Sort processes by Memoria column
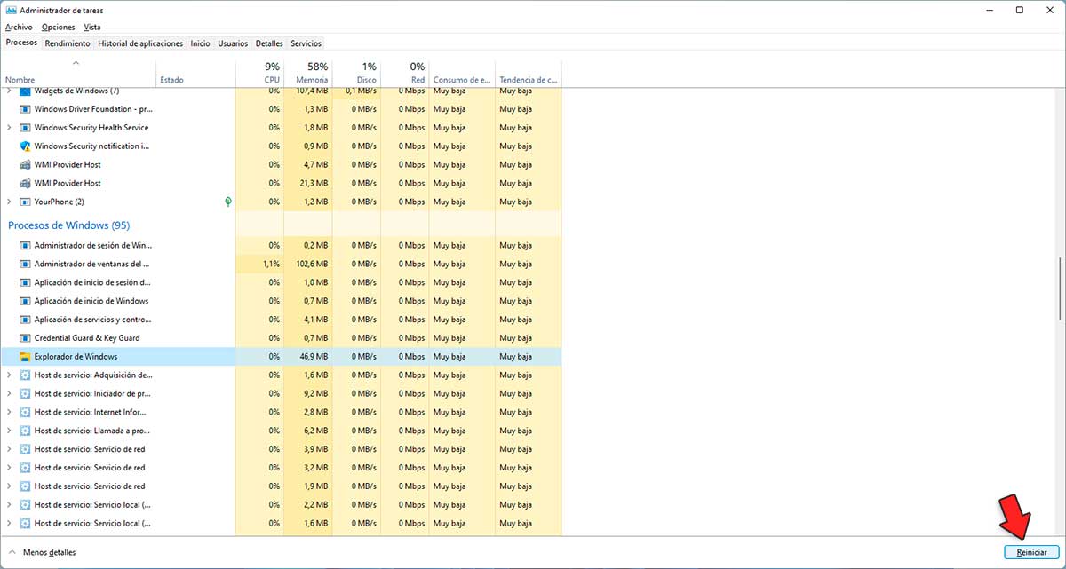Image resolution: width=1066 pixels, height=569 pixels. tap(307, 74)
